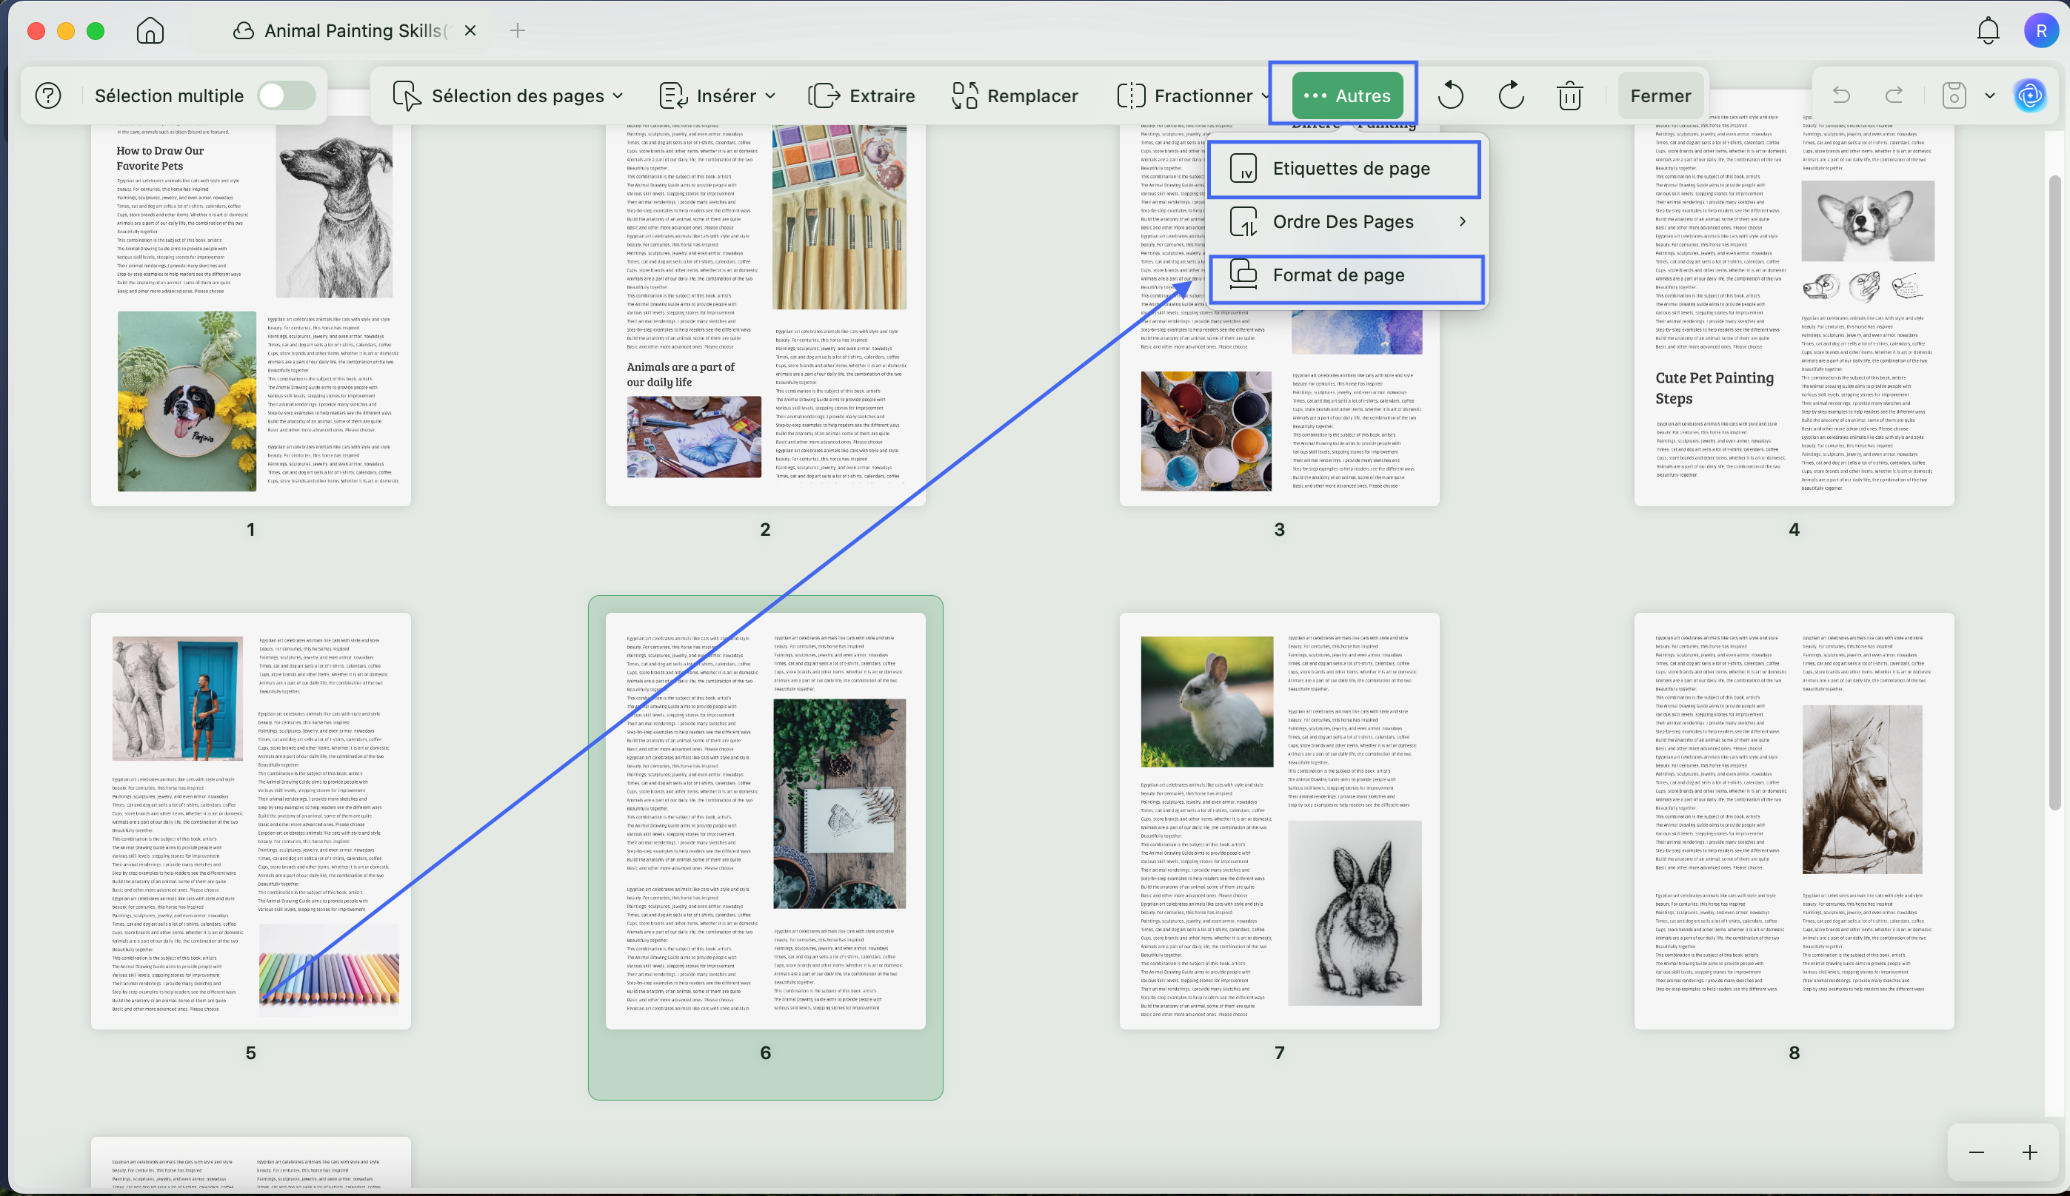Expand the save options chevron

point(1989,96)
